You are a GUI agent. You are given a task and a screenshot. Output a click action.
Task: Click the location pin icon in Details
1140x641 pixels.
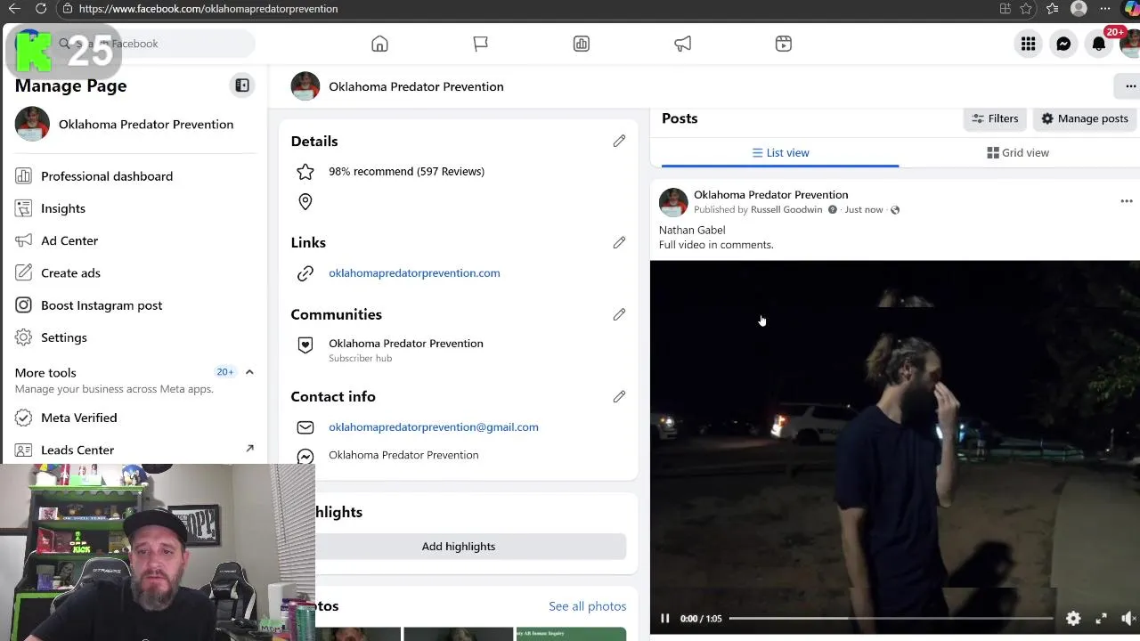coord(305,202)
